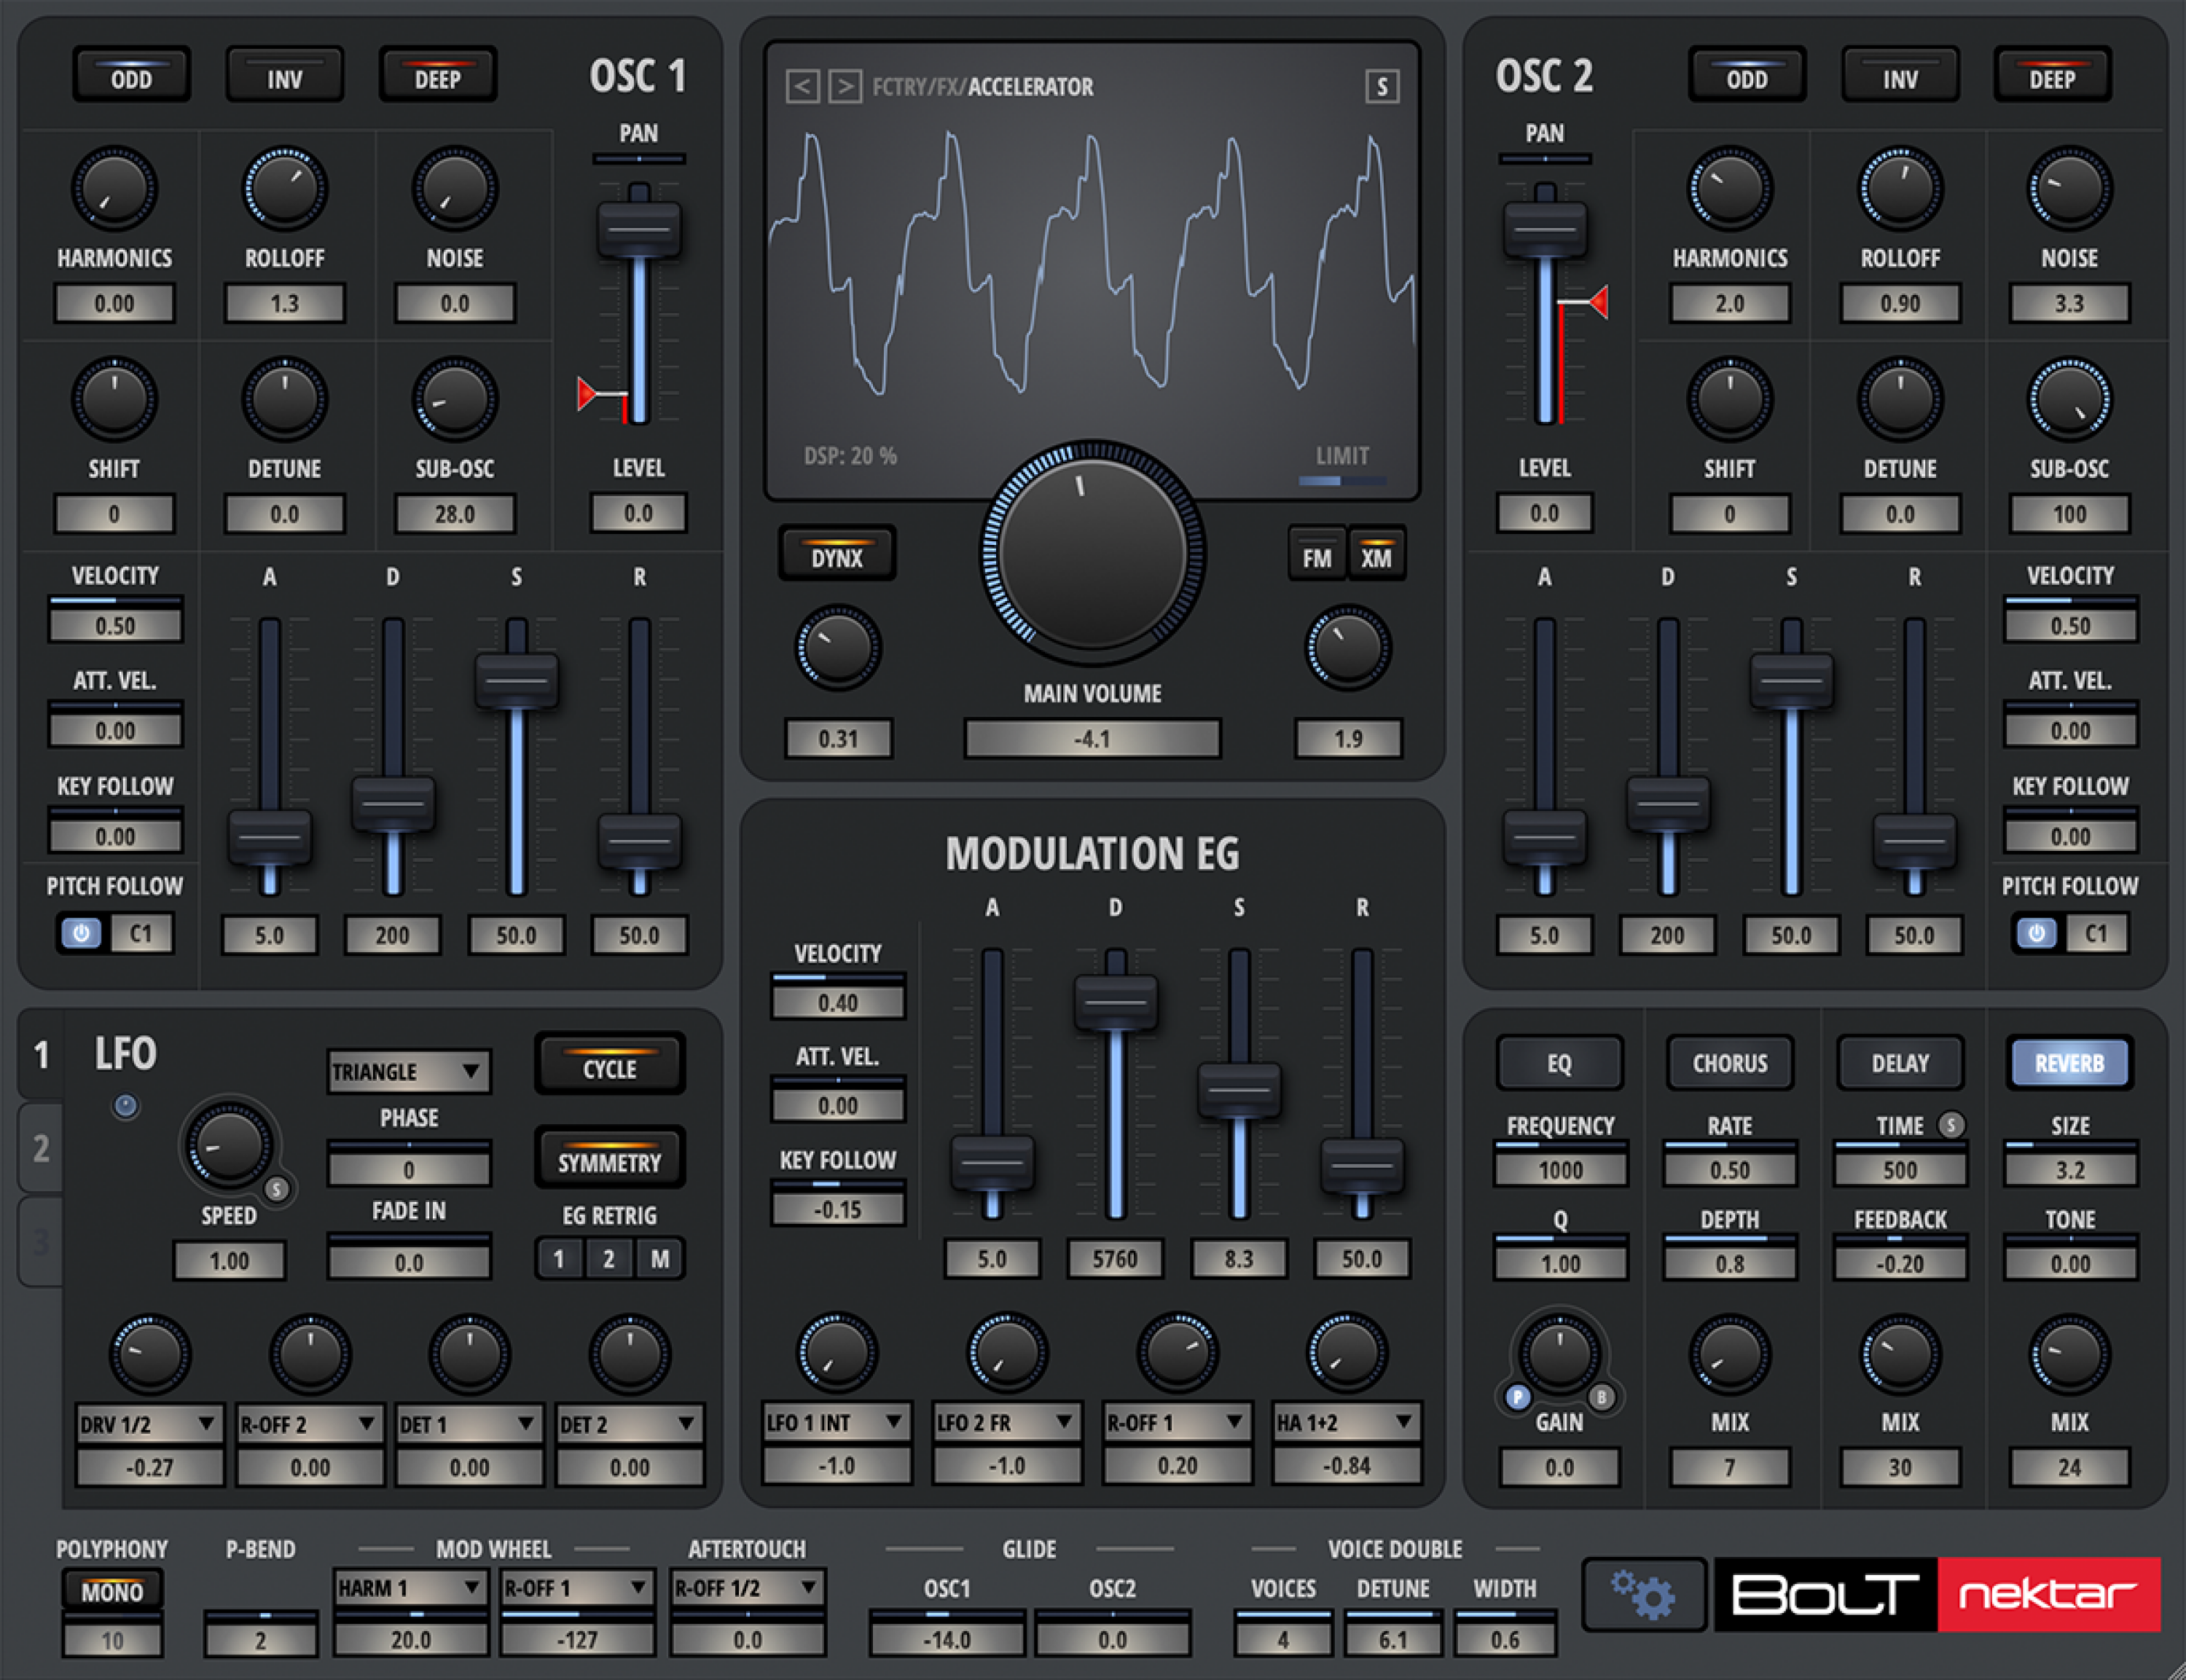
Task: Click the OSC 1 sustain slider handle
Action: click(x=516, y=681)
